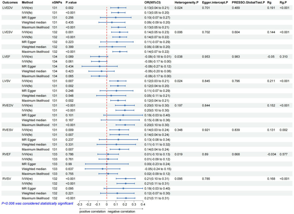
Task: Click the red dashed zero reference line
Action: tap(107, 104)
